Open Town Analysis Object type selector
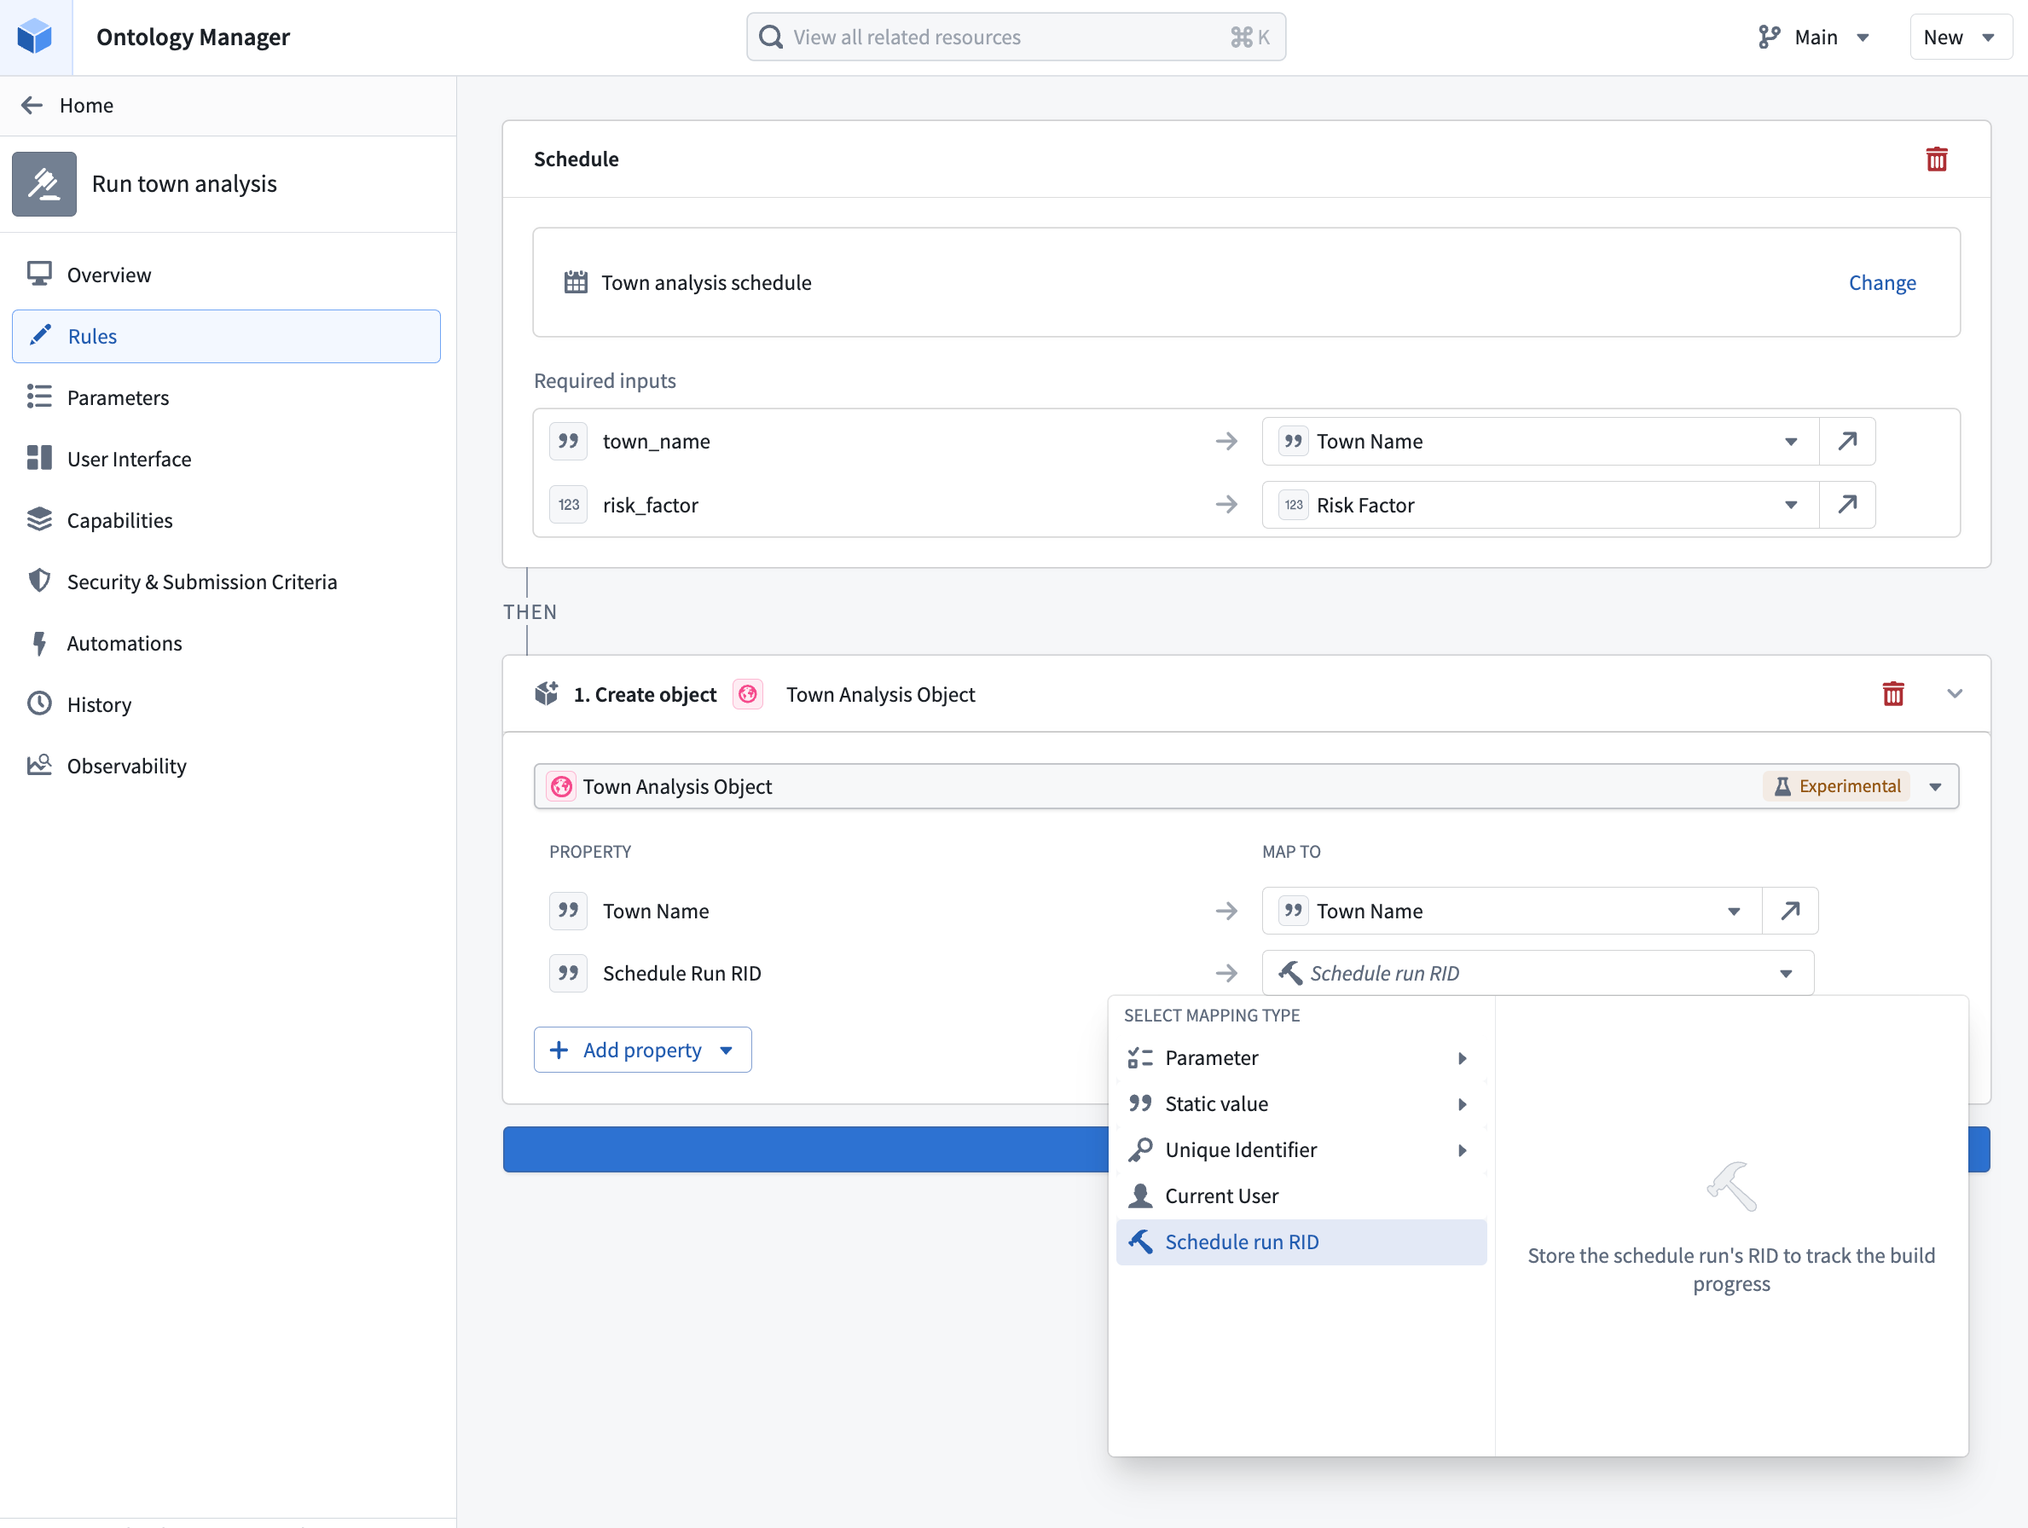Screen dimensions: 2028x1528 click(1246, 786)
